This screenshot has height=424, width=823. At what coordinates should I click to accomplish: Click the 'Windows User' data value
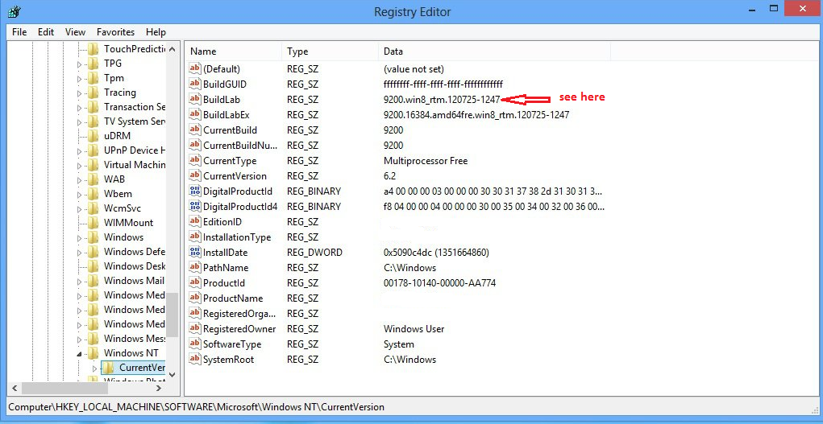point(414,328)
